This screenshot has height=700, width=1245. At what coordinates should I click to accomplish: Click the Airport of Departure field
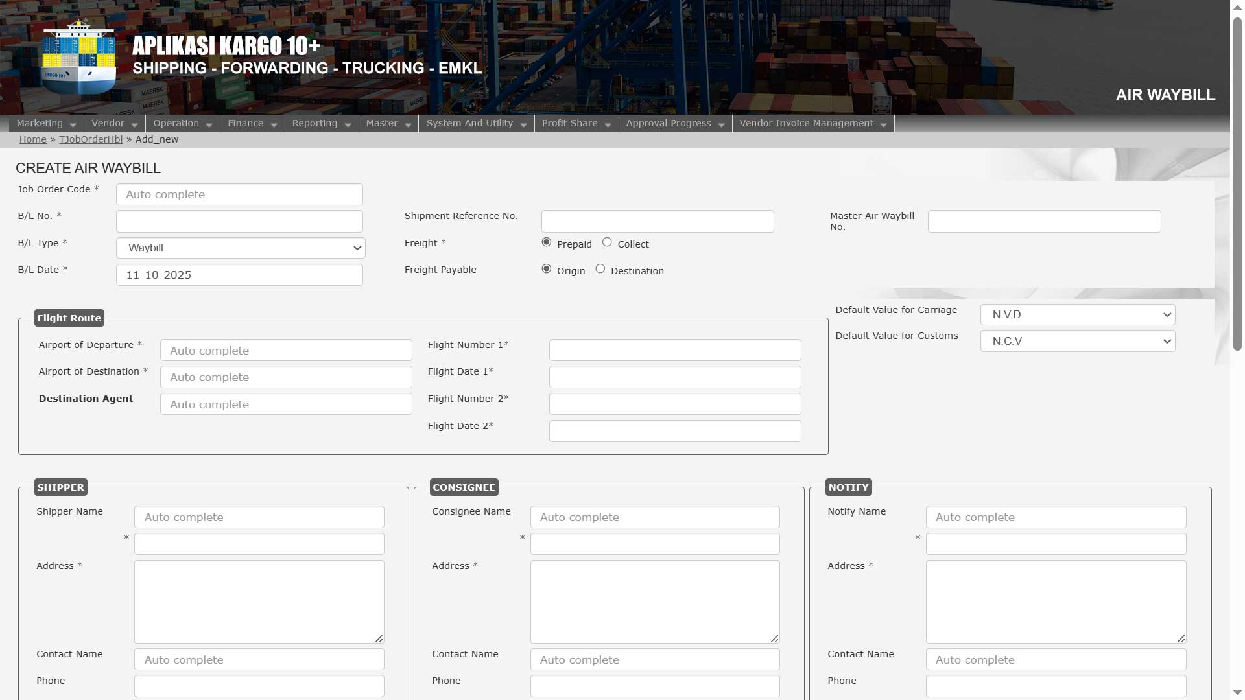pyautogui.click(x=286, y=351)
